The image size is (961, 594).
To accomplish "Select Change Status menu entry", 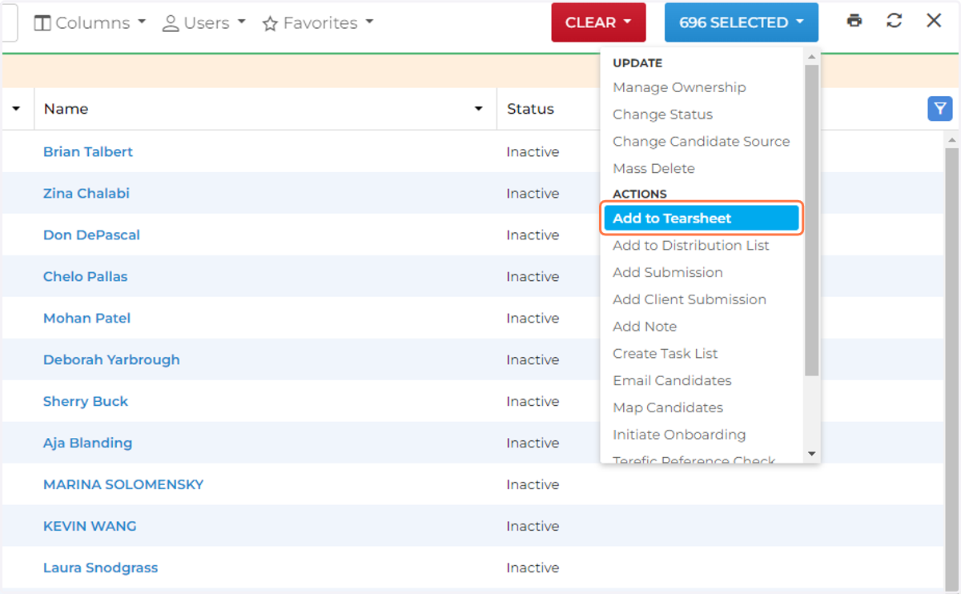I will pos(662,114).
